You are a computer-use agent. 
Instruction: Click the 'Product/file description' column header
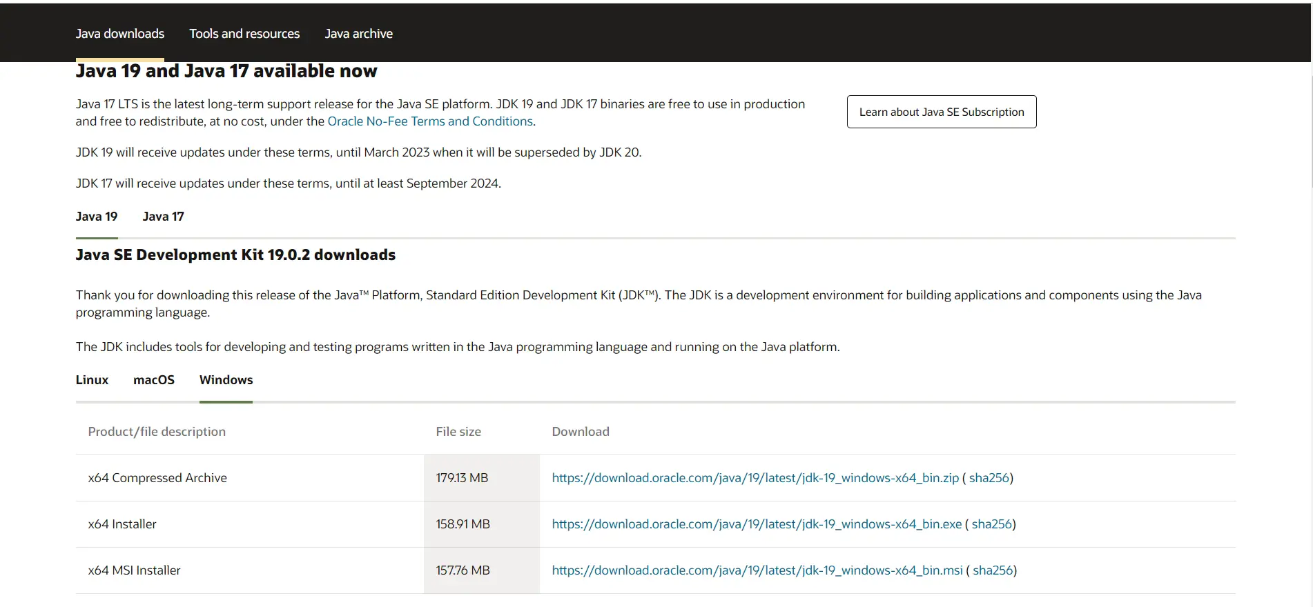click(157, 432)
